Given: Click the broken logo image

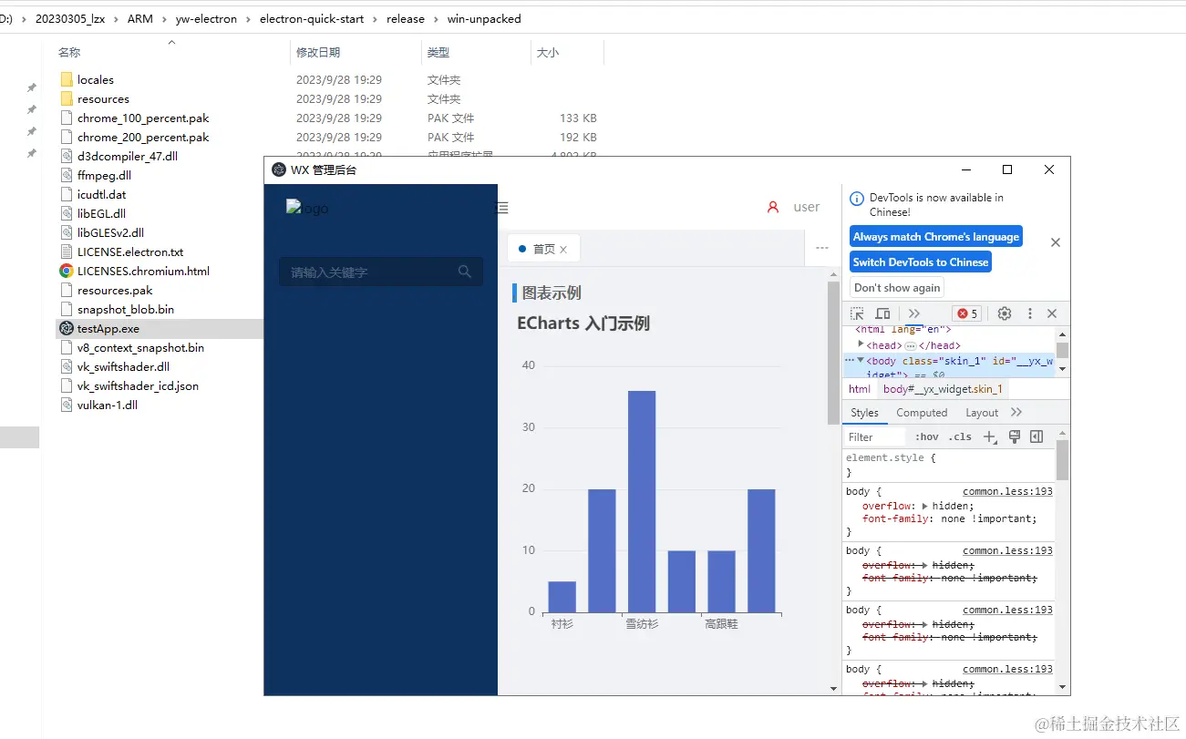Looking at the screenshot, I should coord(307,208).
